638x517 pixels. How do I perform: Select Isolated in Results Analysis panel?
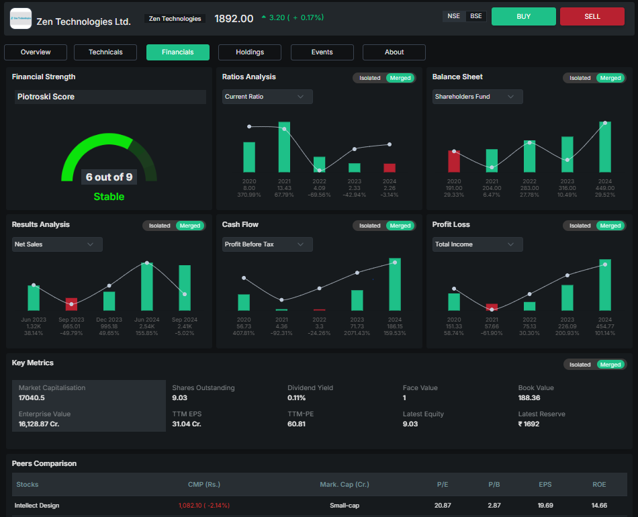pyautogui.click(x=160, y=226)
